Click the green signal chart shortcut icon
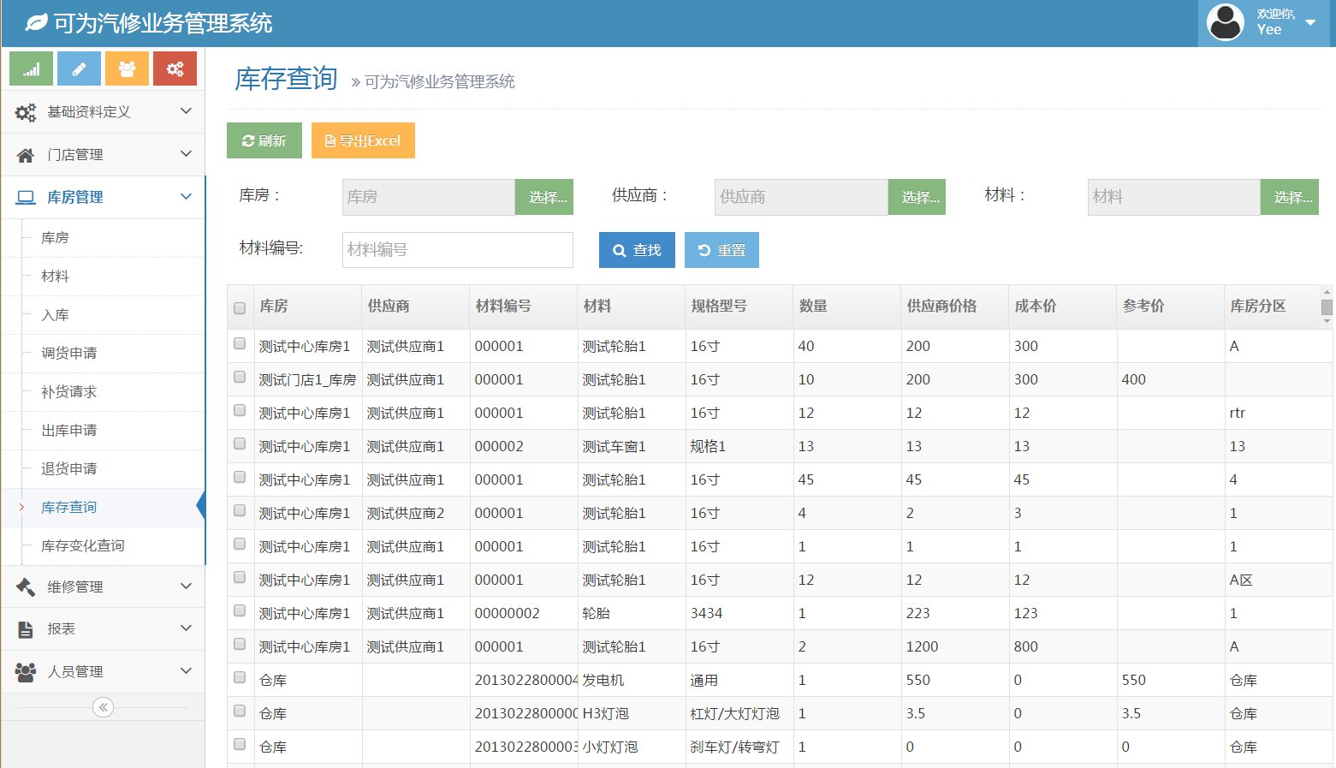Viewport: 1336px width, 768px height. point(32,68)
